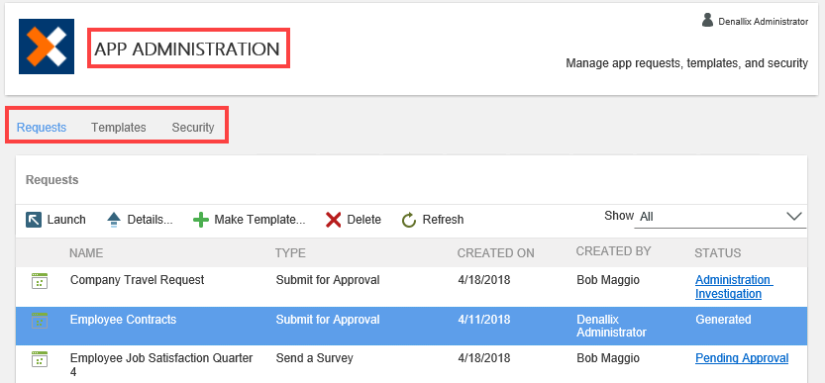Screen dimensions: 825x383
Task: Click the Details icon in toolbar
Action: [x=114, y=220]
